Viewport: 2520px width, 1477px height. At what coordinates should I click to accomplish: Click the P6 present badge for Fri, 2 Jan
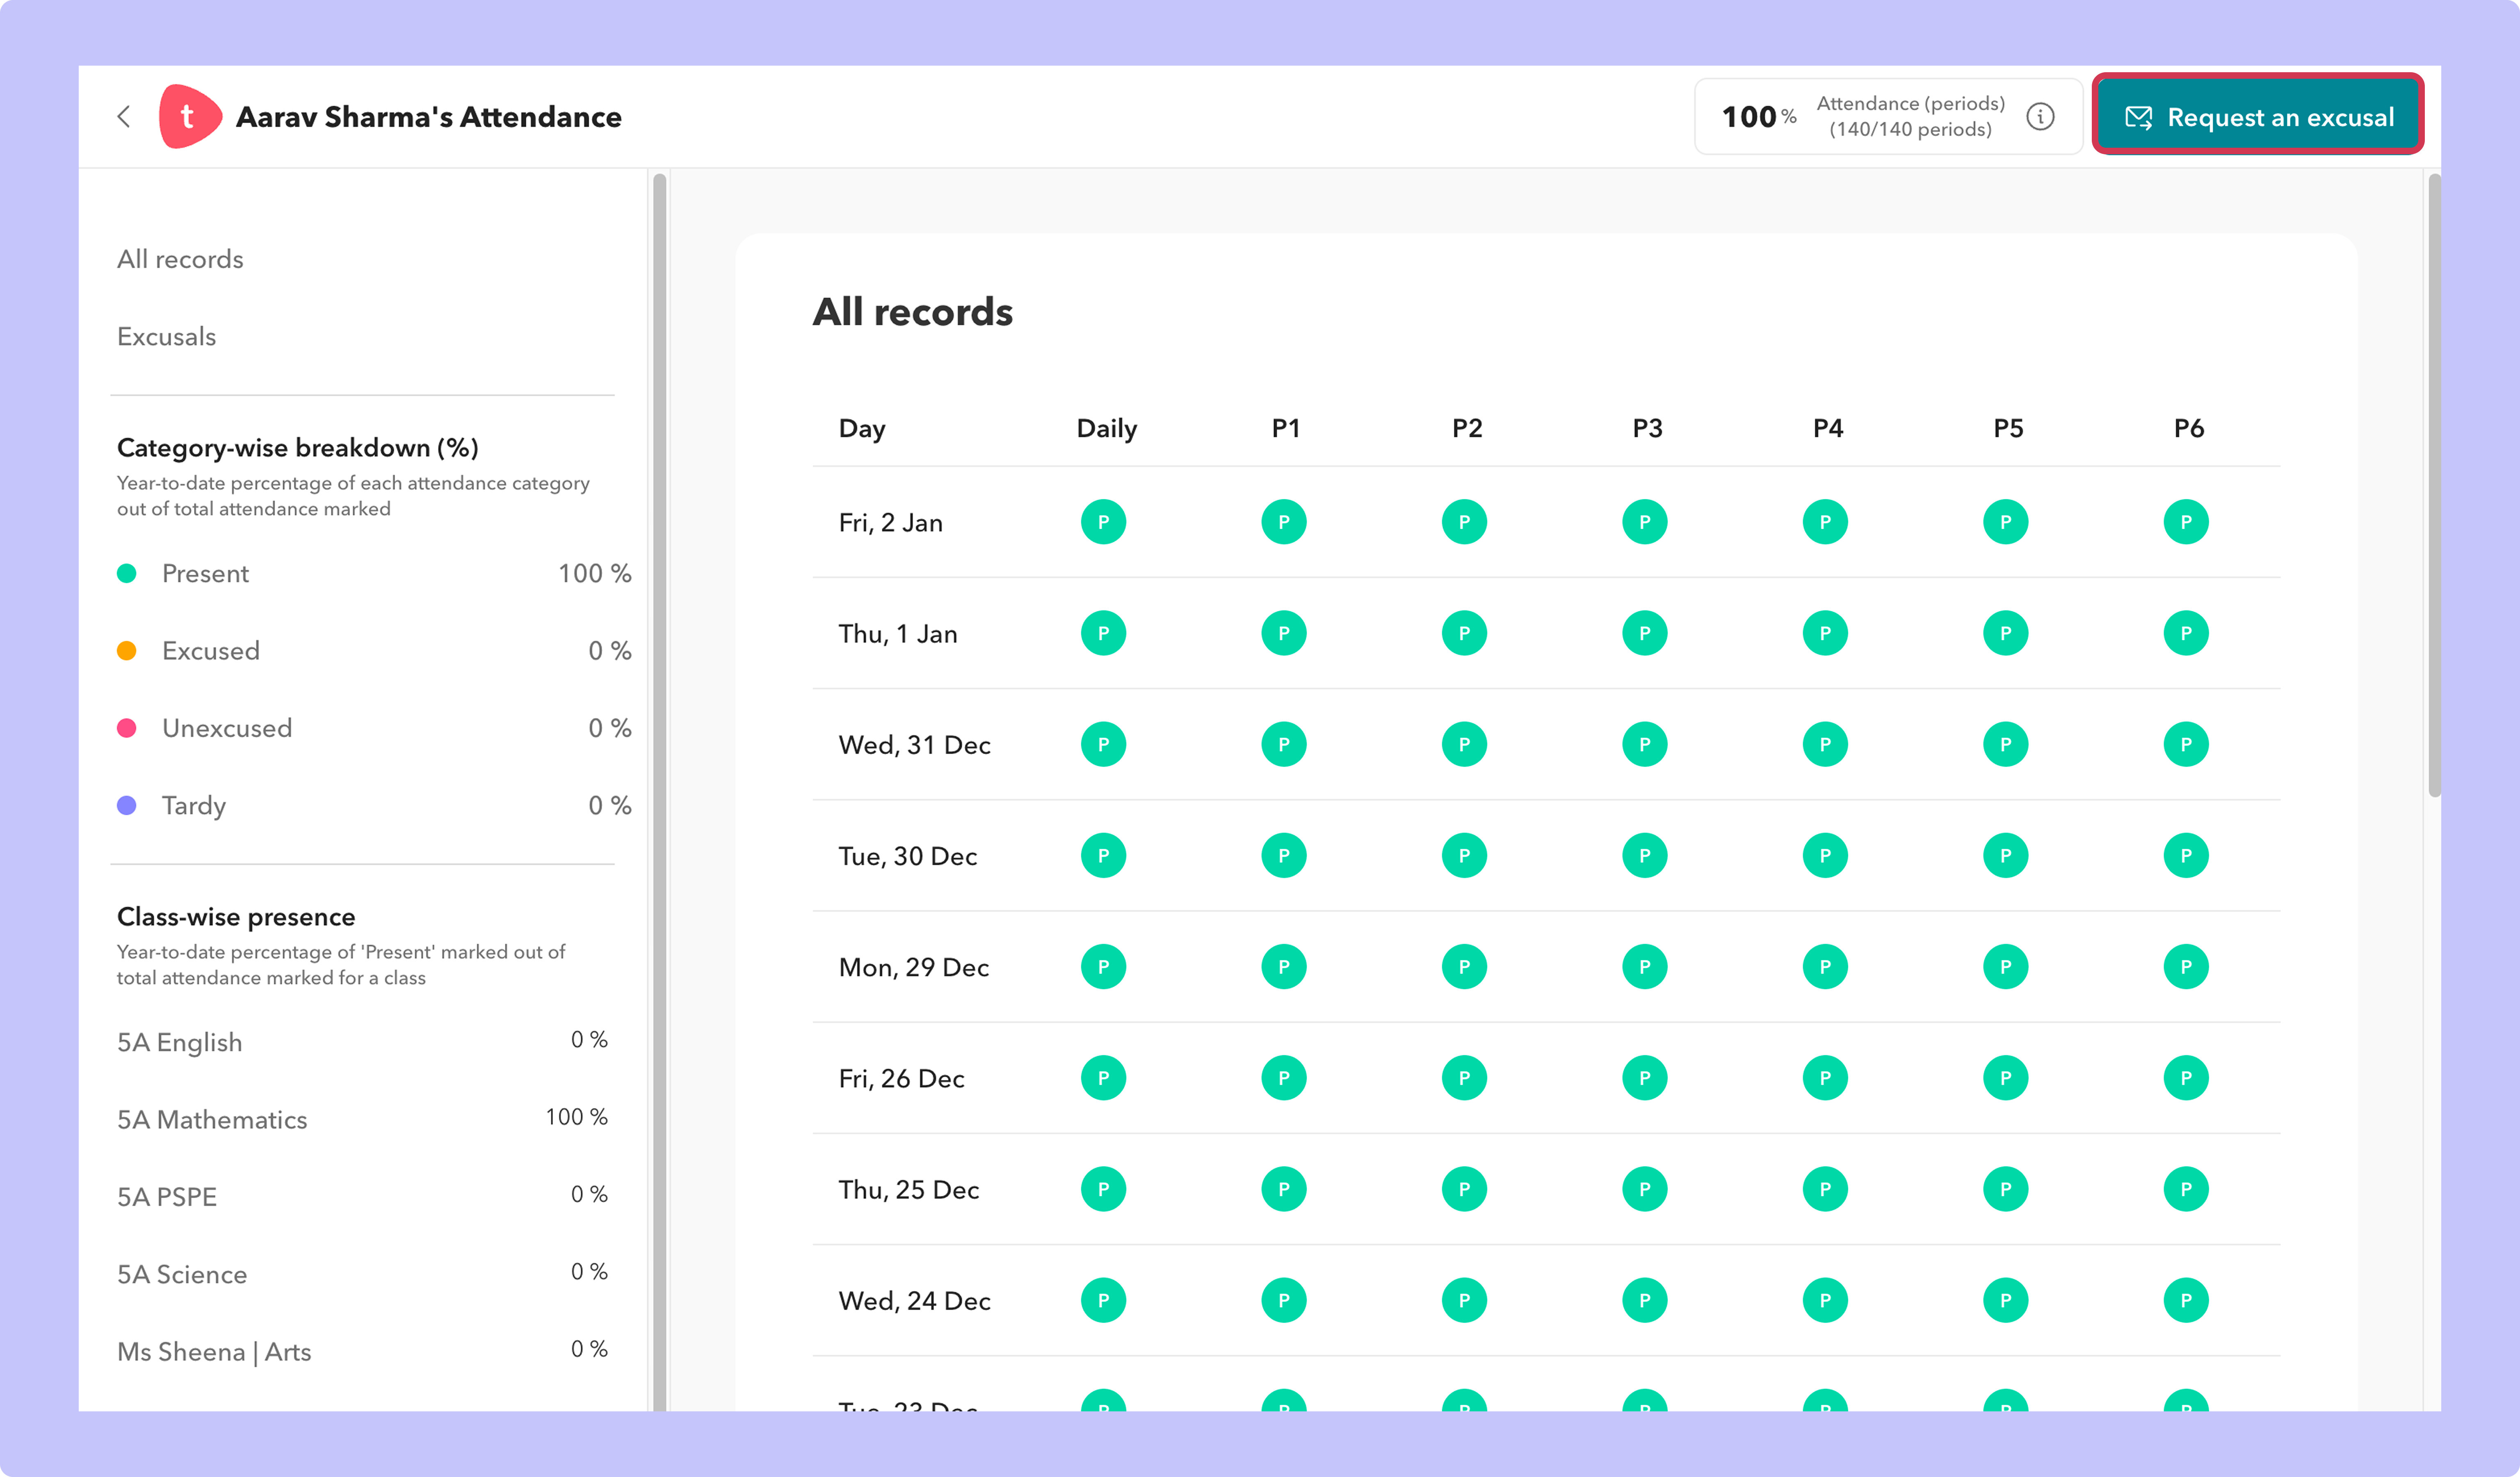pos(2186,522)
